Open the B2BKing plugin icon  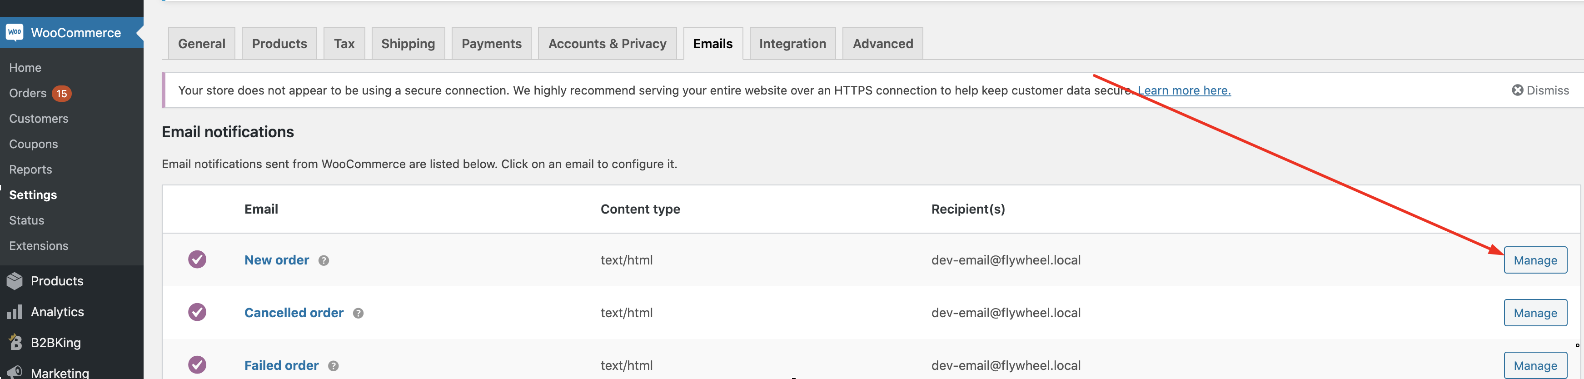pyautogui.click(x=15, y=342)
